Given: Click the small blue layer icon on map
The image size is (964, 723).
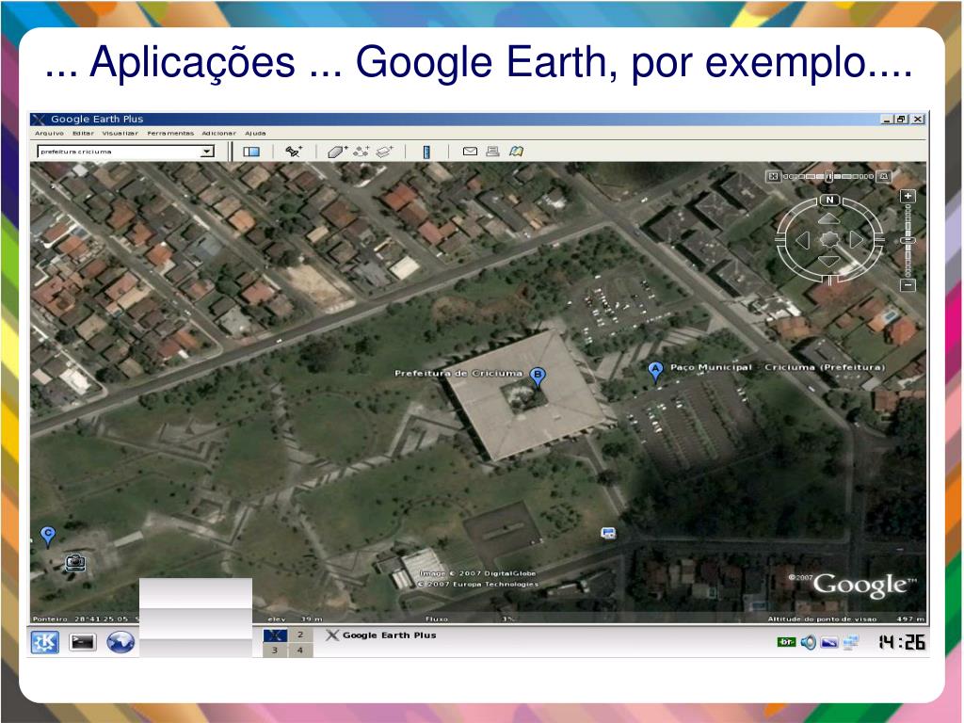Looking at the screenshot, I should [x=608, y=533].
